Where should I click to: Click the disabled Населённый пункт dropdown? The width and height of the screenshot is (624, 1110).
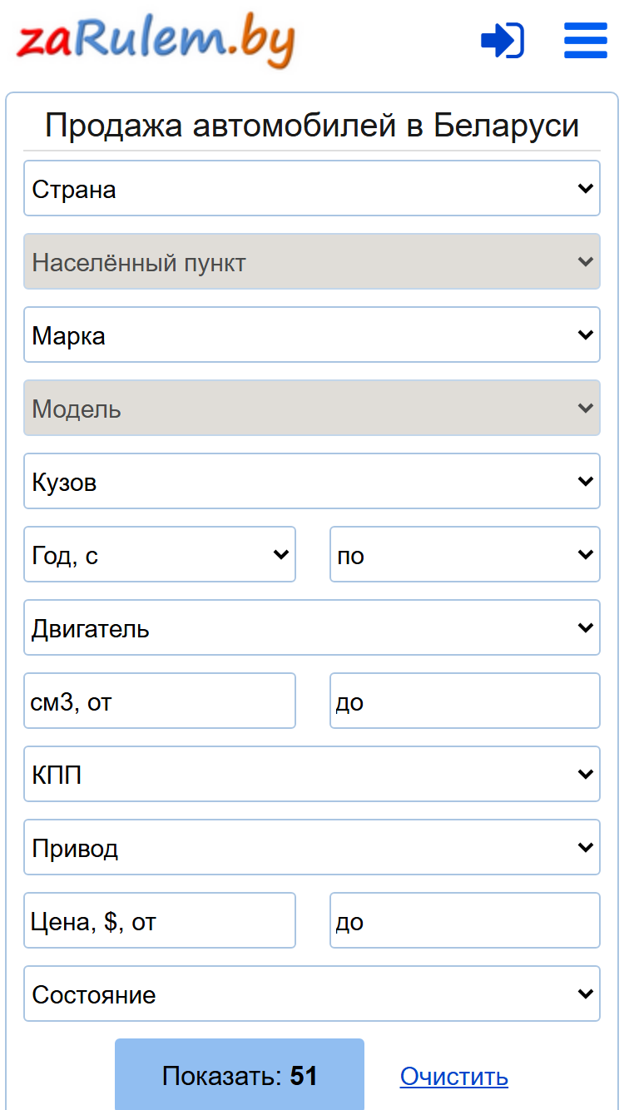(312, 261)
